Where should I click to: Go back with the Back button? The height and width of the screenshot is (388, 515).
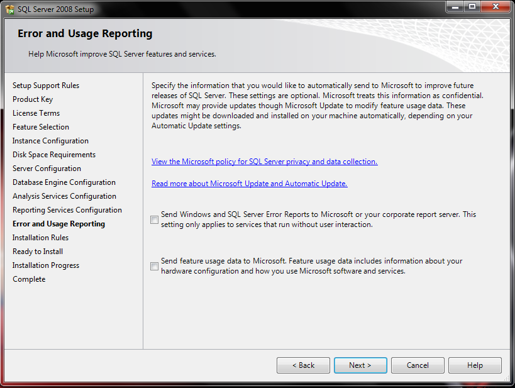(303, 365)
